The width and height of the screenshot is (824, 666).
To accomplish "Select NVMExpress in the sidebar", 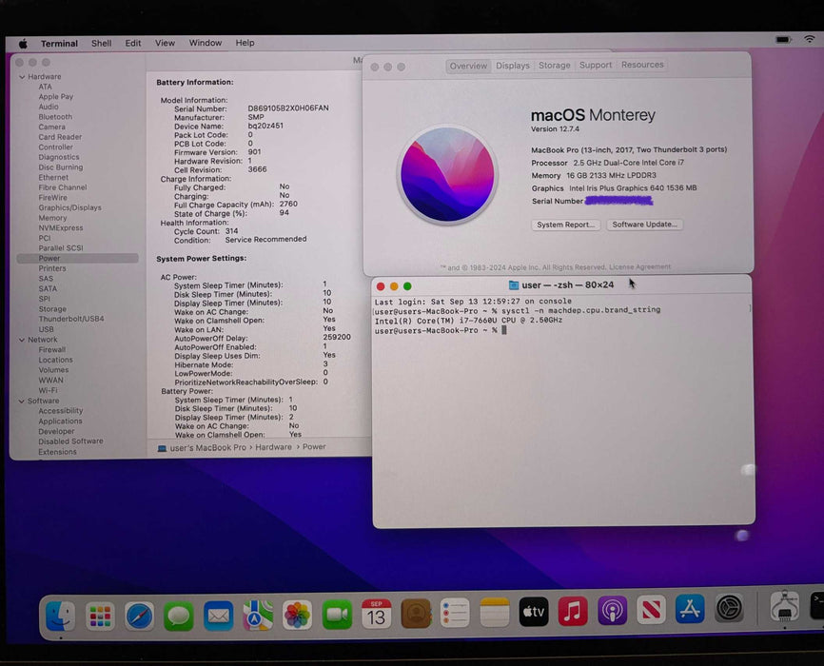I will click(61, 228).
